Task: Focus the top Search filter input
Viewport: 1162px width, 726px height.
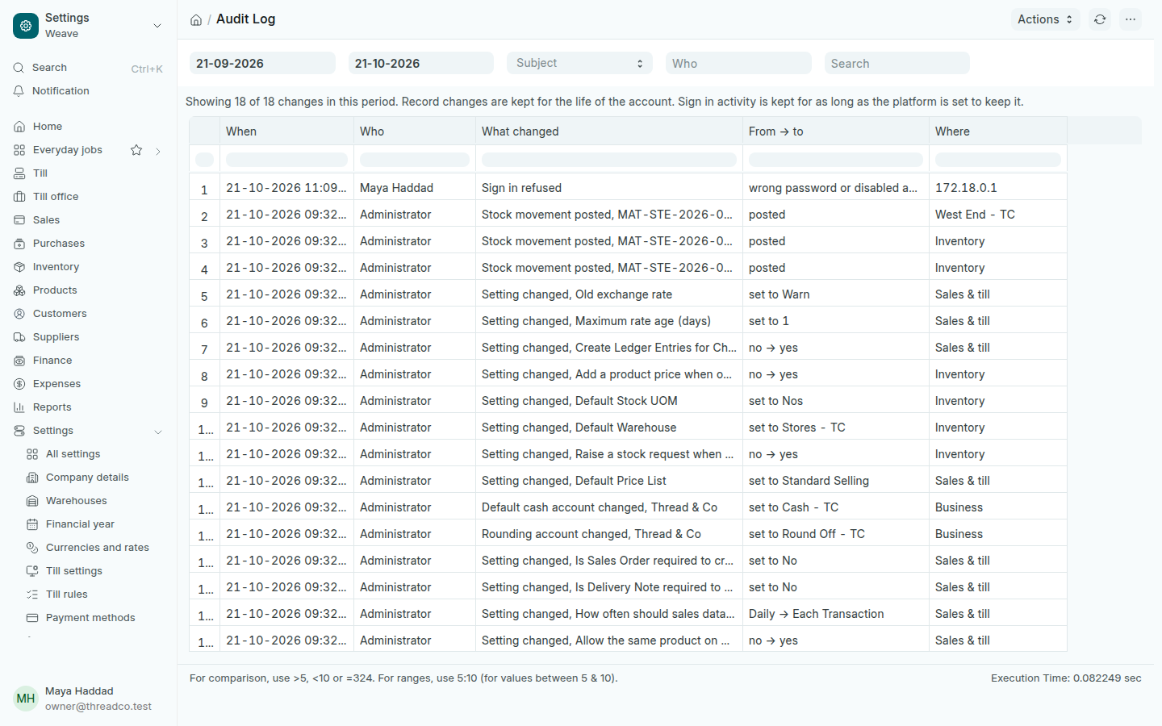Action: point(897,63)
